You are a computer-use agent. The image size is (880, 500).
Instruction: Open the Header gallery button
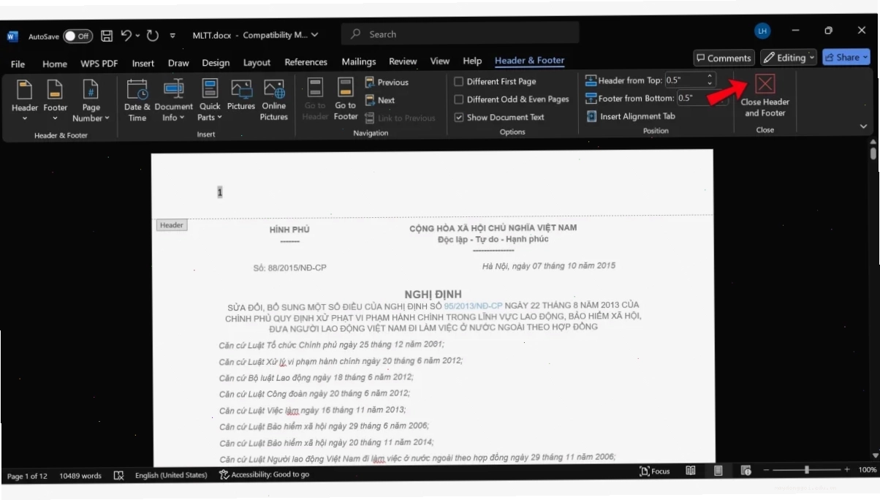[x=24, y=100]
